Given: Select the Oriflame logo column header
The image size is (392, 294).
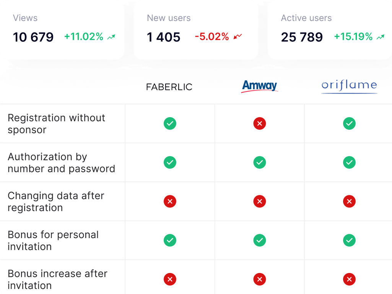Looking at the screenshot, I should [x=349, y=87].
